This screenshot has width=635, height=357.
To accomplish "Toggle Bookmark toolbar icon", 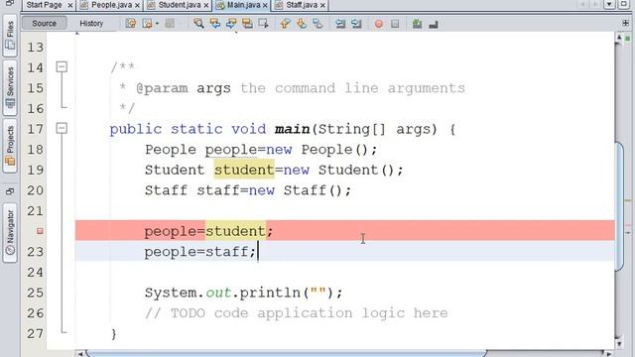I will (x=317, y=24).
